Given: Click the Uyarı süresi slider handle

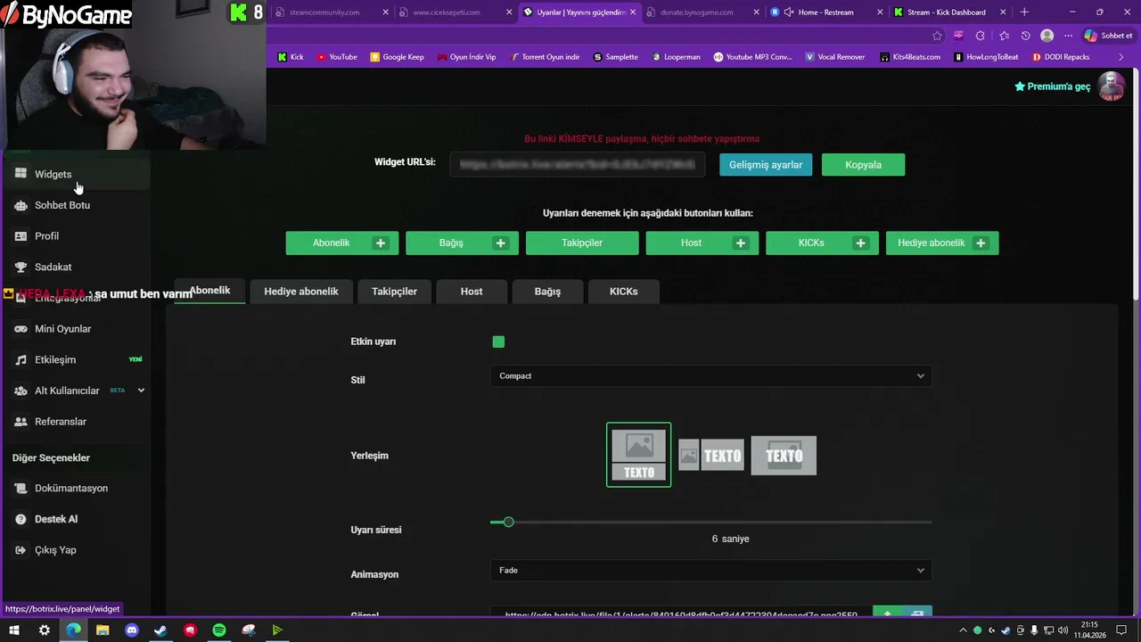Looking at the screenshot, I should [x=508, y=522].
